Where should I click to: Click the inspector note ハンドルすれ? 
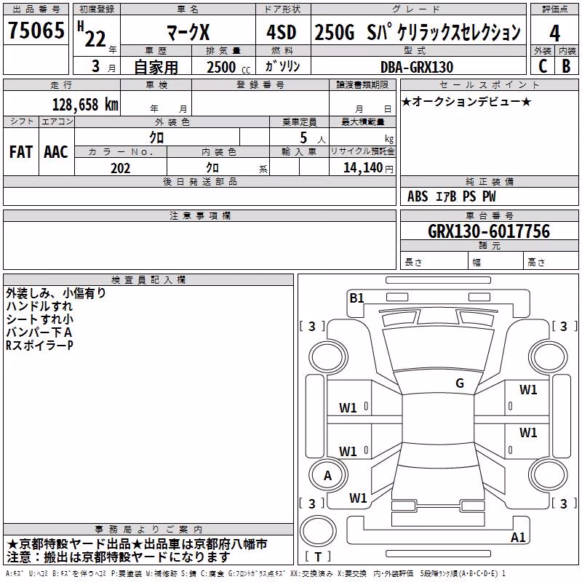point(39,306)
